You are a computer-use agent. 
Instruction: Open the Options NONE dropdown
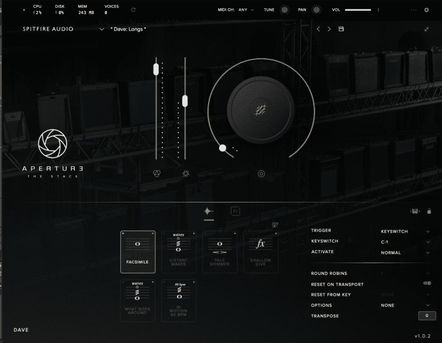click(x=405, y=305)
